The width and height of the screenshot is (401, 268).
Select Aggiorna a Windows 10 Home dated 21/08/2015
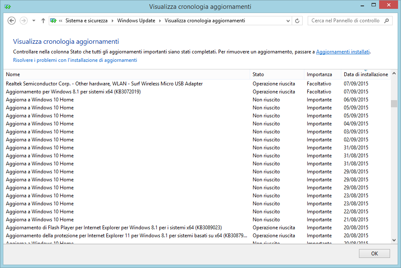pos(197,219)
